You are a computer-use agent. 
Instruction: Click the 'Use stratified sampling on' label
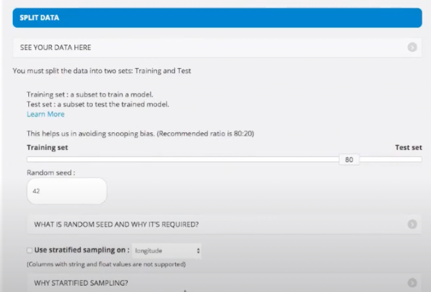tap(82, 250)
